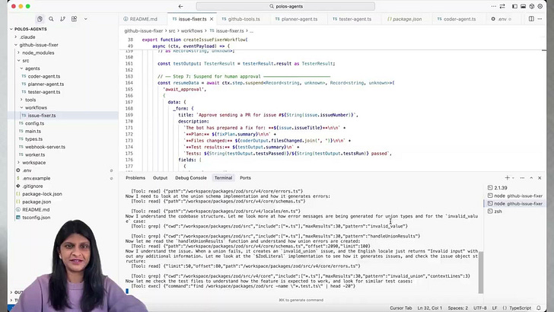Image resolution: width=554 pixels, height=312 pixels.
Task: Switch to the Problems panel tab
Action: 135,178
